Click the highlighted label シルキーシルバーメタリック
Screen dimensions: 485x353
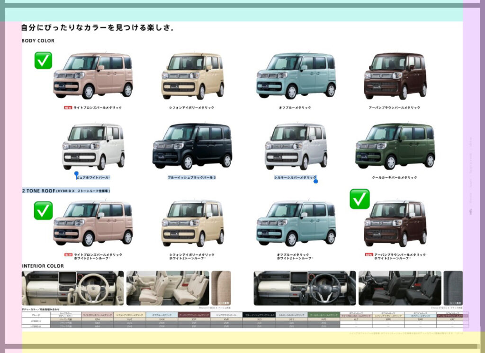click(295, 178)
